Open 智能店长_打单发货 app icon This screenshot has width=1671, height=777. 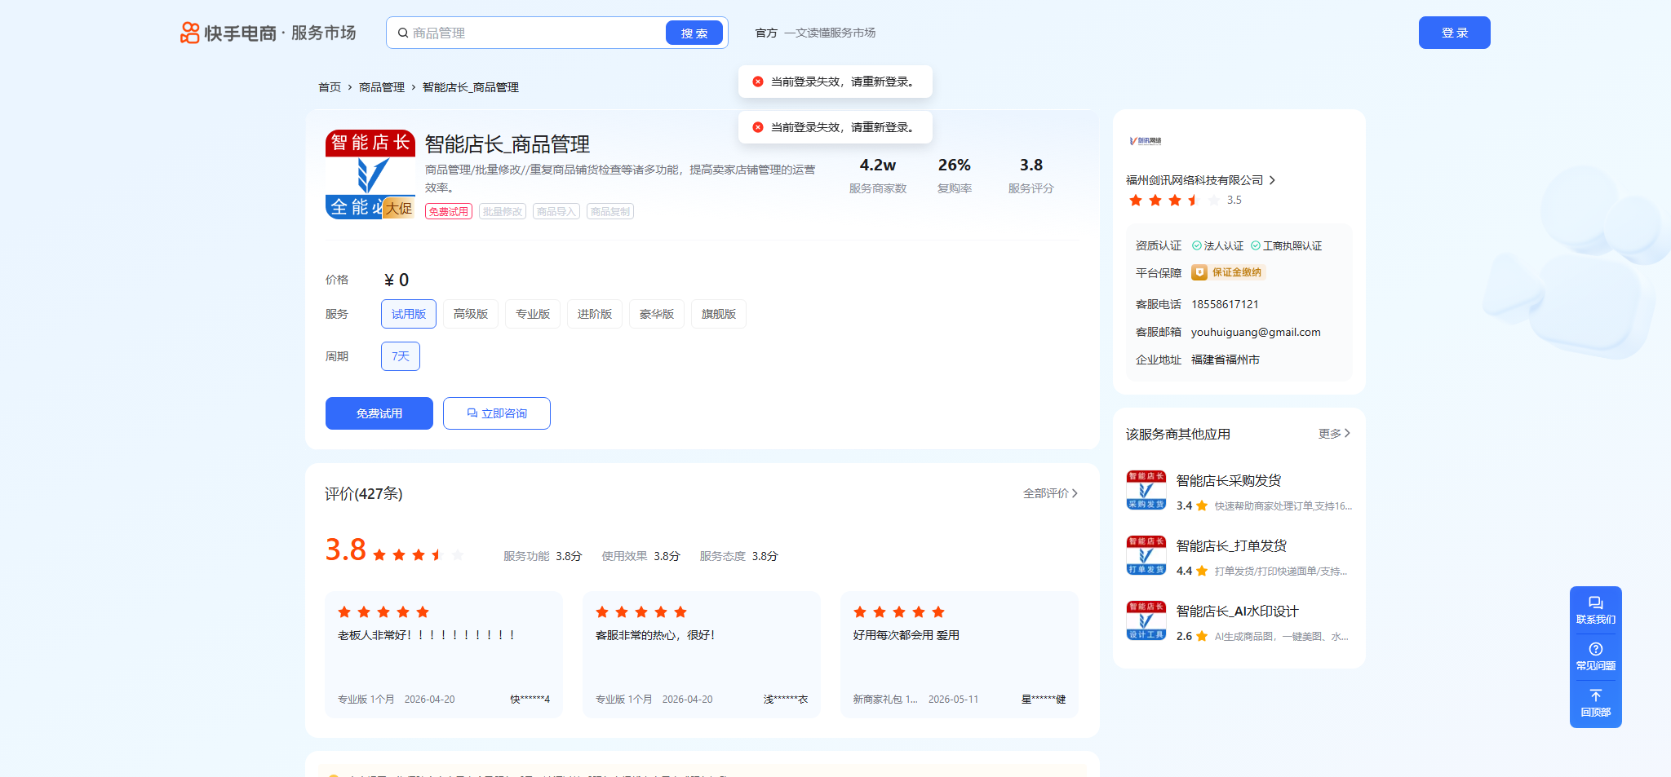click(x=1146, y=555)
